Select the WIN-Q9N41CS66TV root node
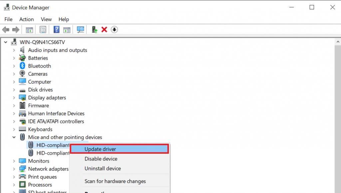Image resolution: width=341 pixels, height=193 pixels. 40,42
